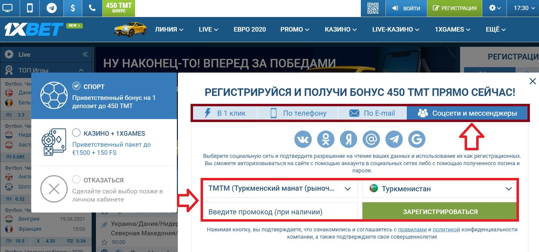Click the 1XBET logo
The height and width of the screenshot is (252, 539).
coord(34,29)
